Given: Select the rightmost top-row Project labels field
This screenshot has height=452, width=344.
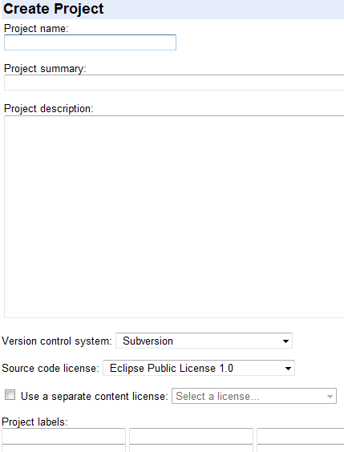Looking at the screenshot, I should 300,436.
